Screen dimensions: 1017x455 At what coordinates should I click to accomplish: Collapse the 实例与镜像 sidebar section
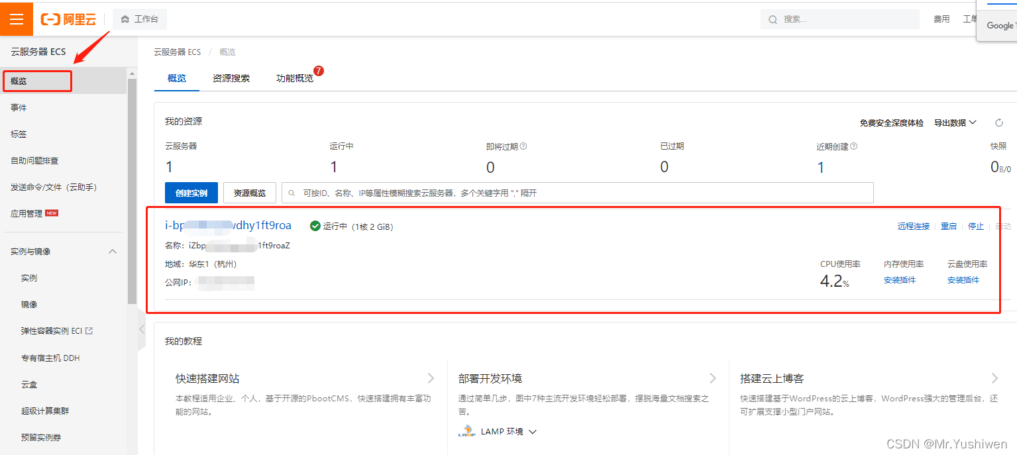pyautogui.click(x=112, y=251)
